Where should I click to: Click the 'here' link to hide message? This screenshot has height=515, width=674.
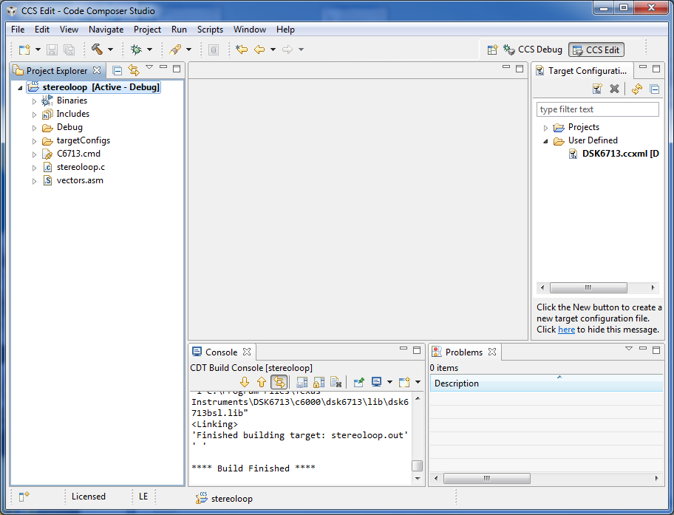pos(566,330)
